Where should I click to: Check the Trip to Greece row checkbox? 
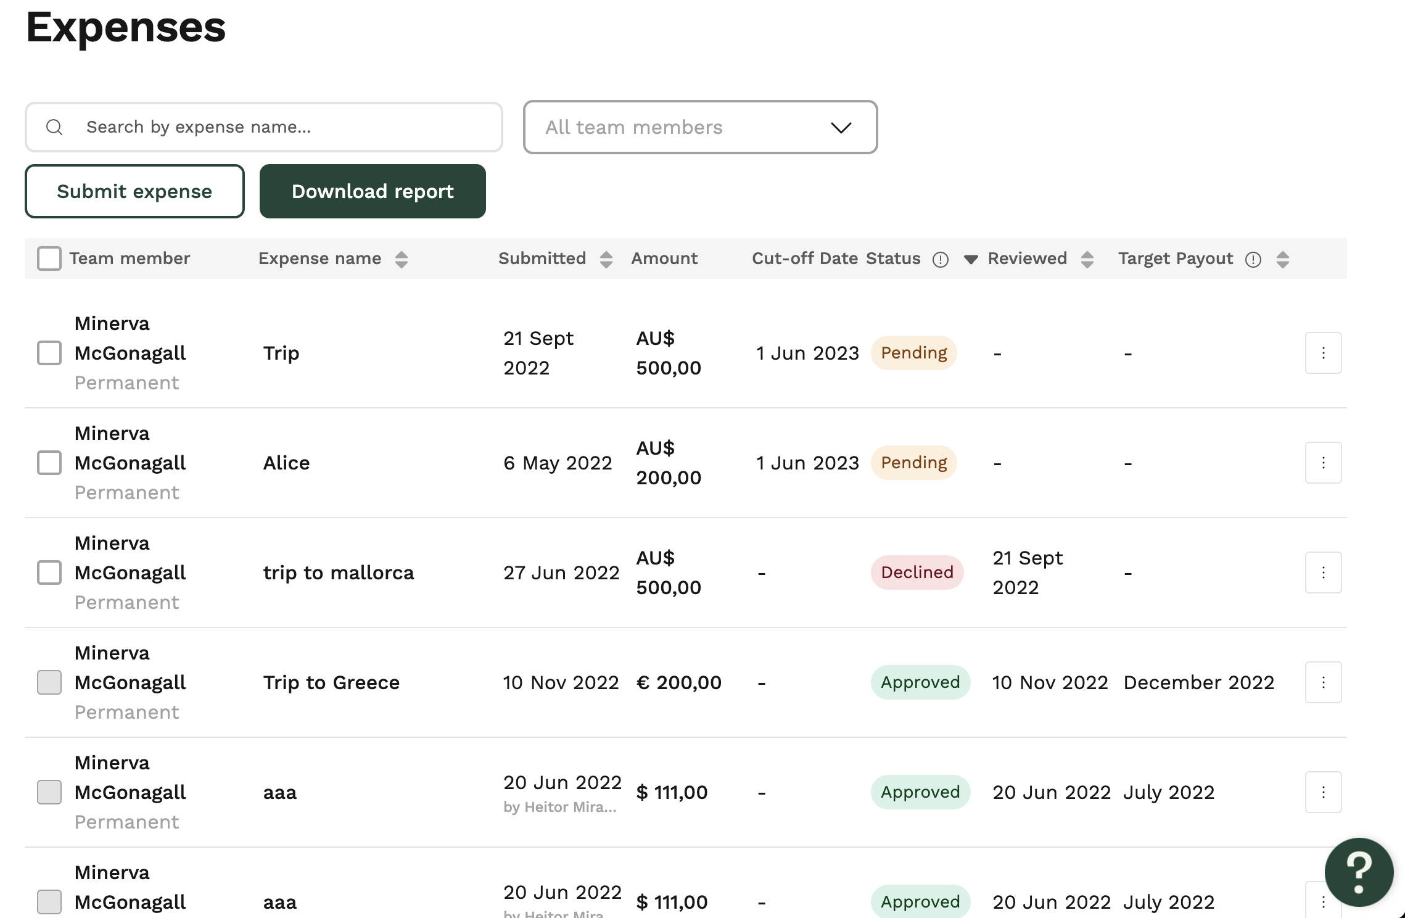click(49, 682)
